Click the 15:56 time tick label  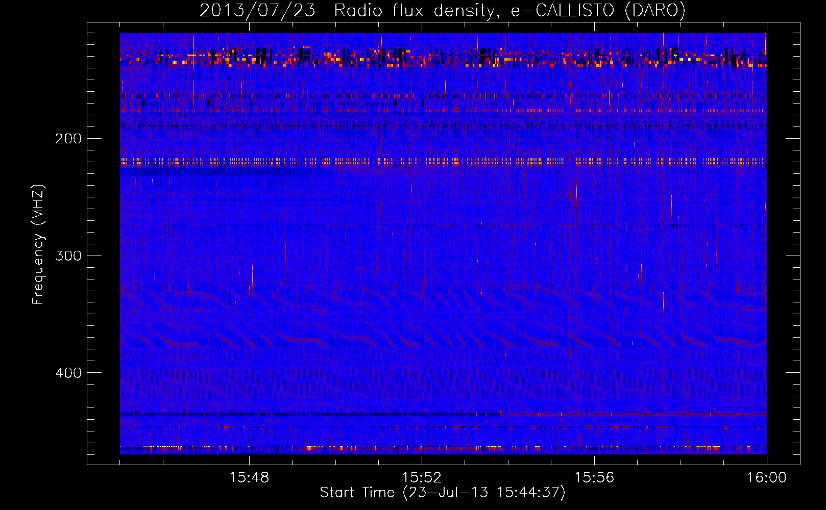[x=594, y=478]
